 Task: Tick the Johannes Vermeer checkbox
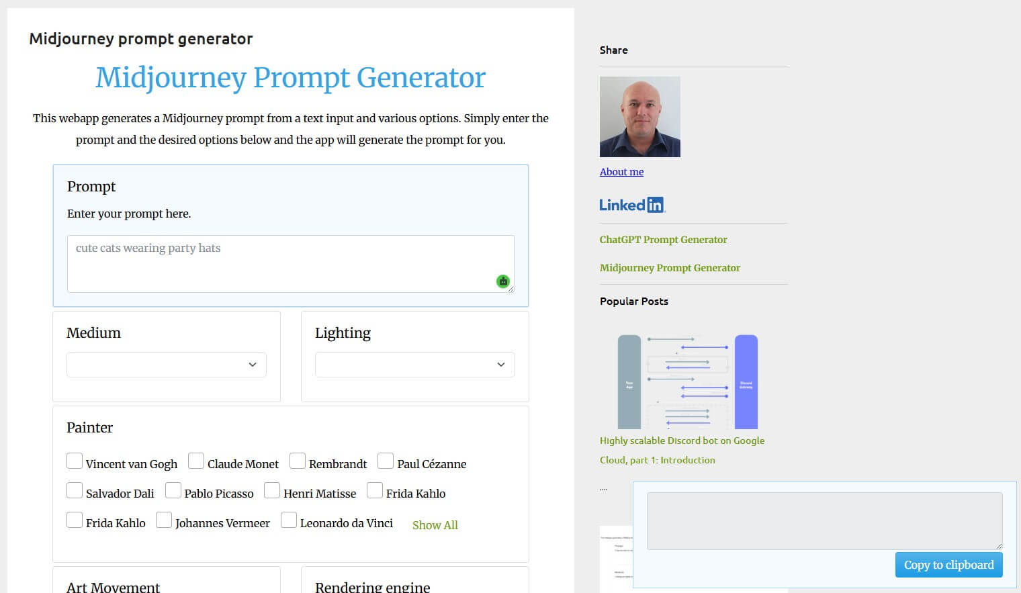164,520
